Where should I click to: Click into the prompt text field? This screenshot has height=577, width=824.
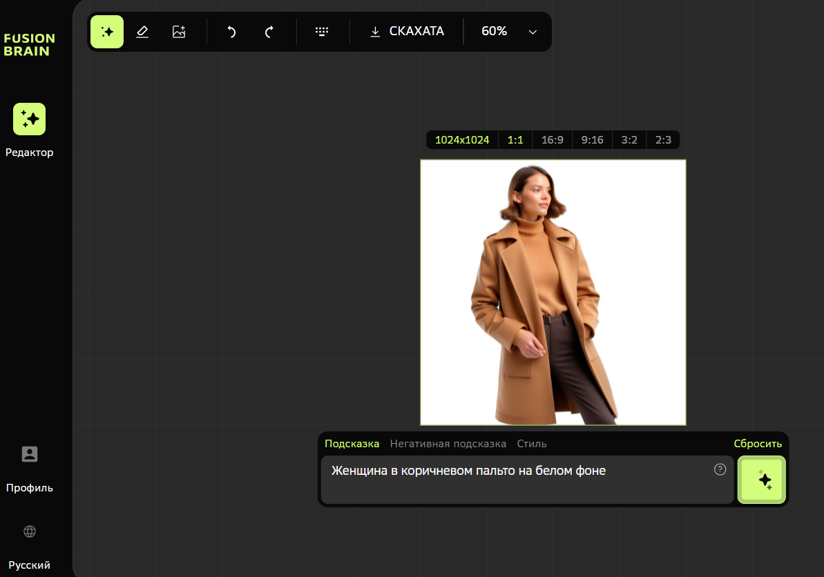(527, 480)
